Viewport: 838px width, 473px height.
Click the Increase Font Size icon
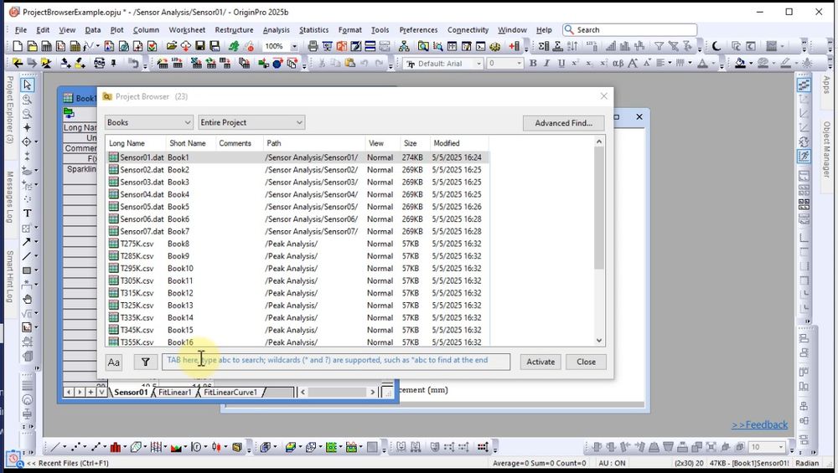pos(633,64)
